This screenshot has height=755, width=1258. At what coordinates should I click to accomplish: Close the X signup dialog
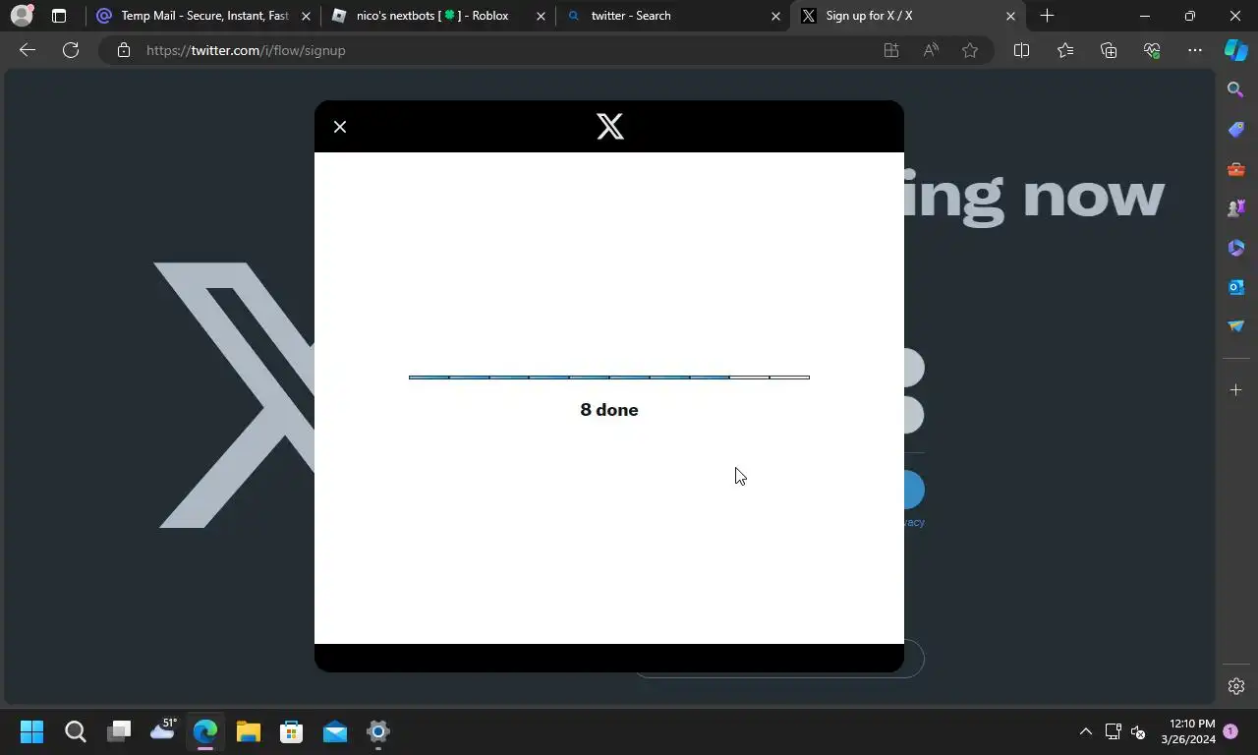[340, 127]
